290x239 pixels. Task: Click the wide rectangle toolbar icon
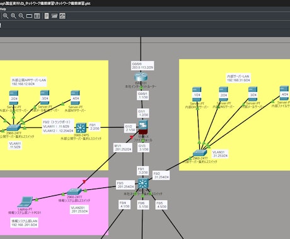click(x=29, y=16)
